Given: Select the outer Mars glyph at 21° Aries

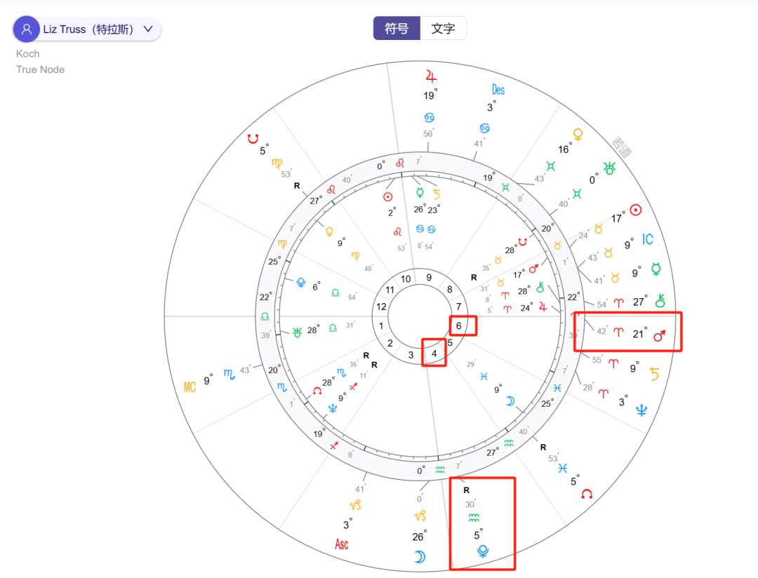Looking at the screenshot, I should point(659,335).
